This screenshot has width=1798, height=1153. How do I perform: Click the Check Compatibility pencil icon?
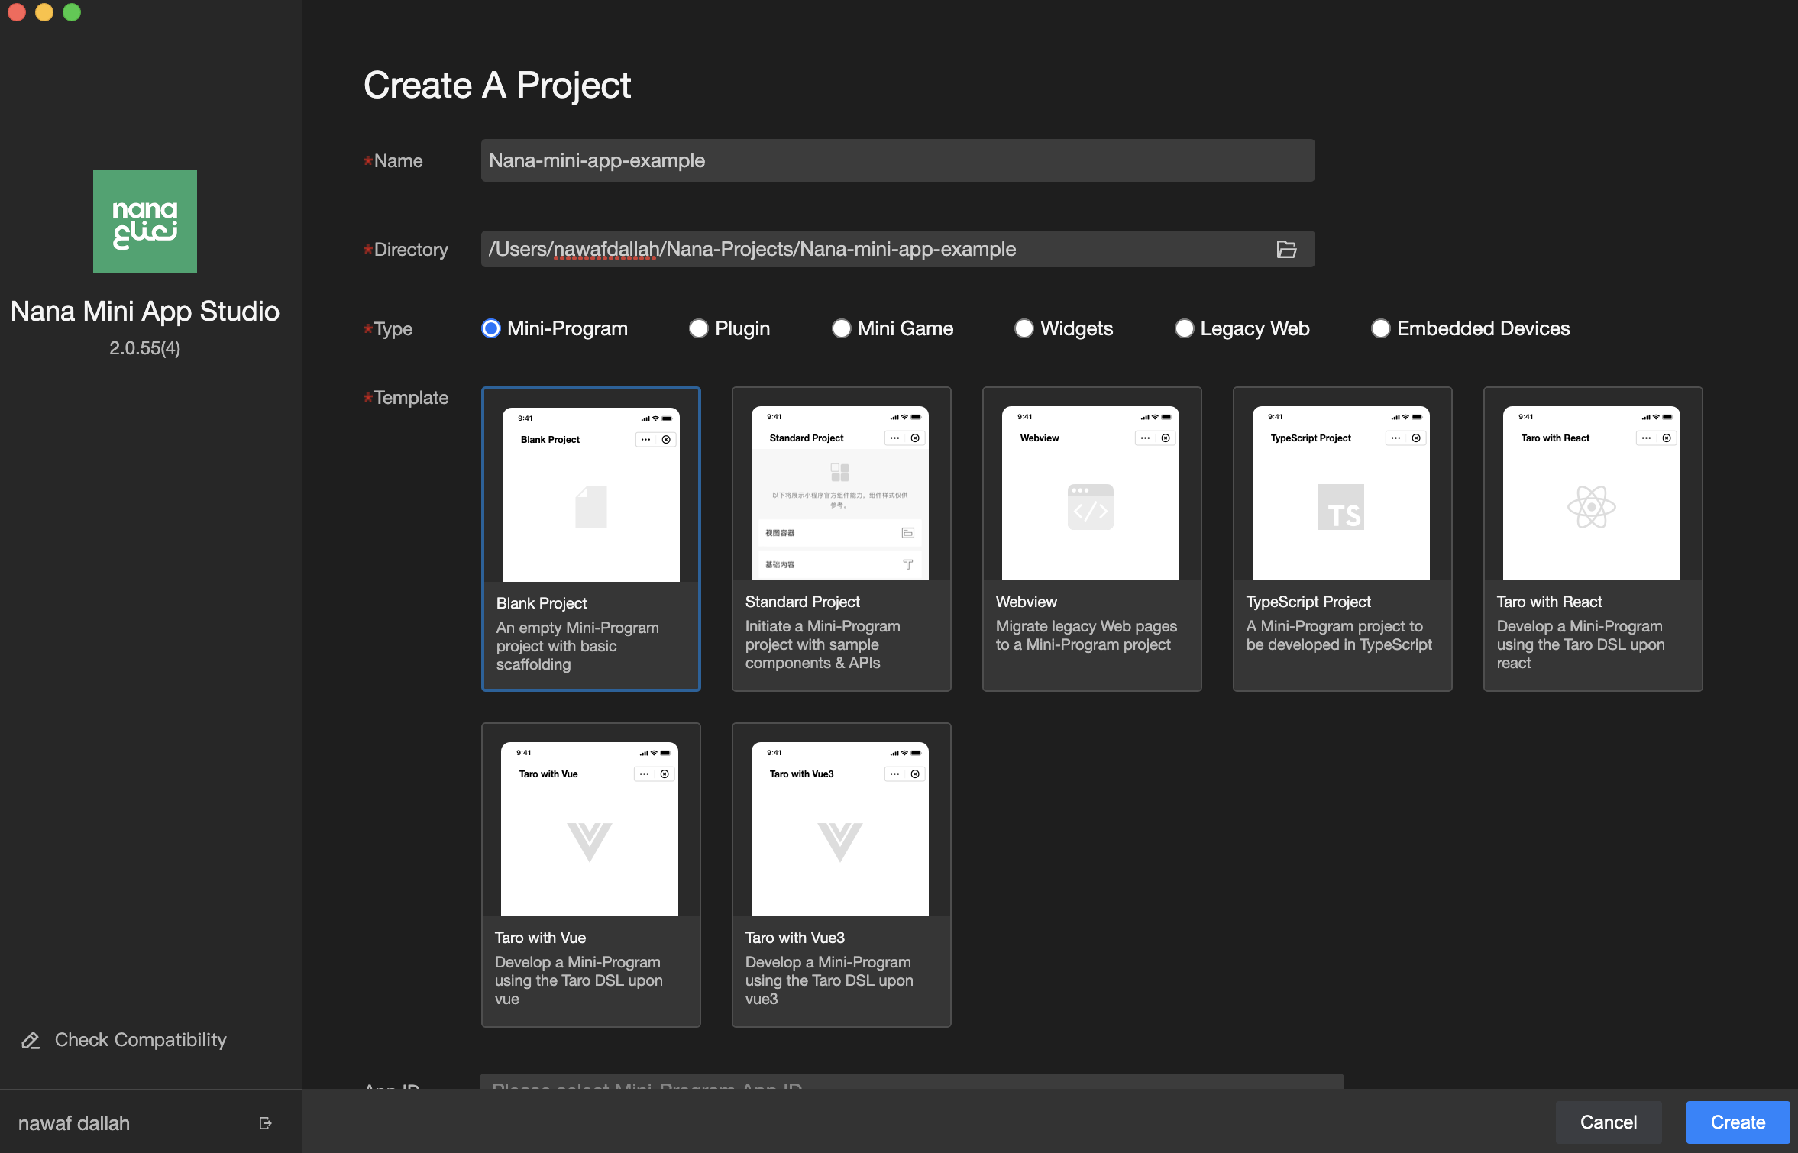click(x=31, y=1040)
